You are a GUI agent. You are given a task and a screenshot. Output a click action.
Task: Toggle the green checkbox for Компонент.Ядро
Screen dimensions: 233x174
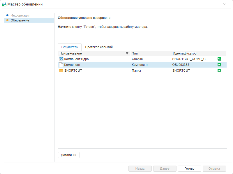pos(219,59)
